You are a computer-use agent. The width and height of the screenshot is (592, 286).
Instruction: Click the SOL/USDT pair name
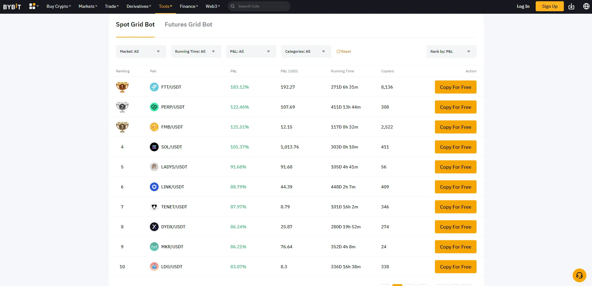click(x=171, y=147)
